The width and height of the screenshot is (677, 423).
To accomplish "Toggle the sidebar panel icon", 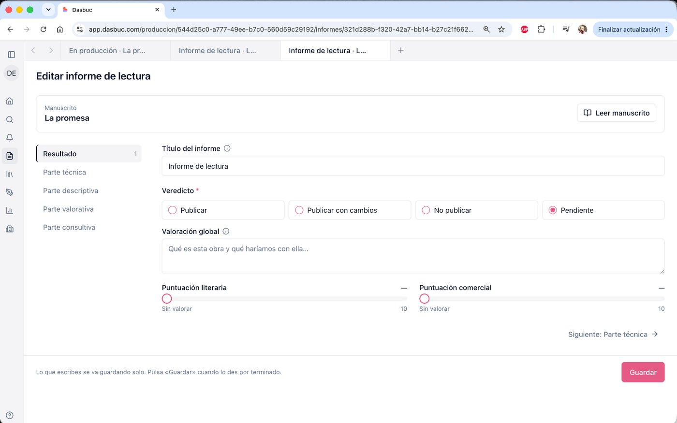I will [x=12, y=55].
